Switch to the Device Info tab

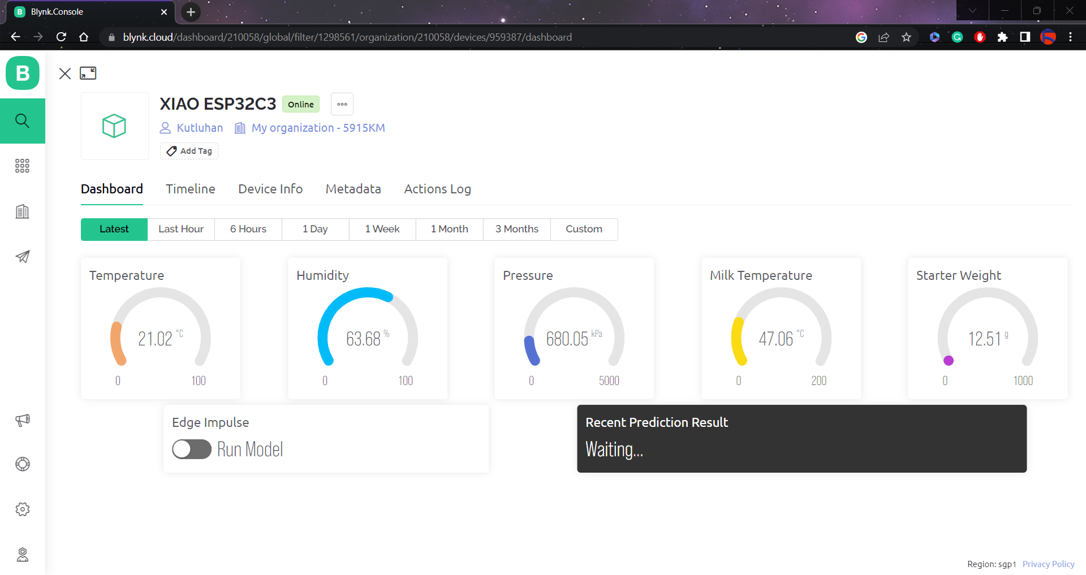pyautogui.click(x=270, y=189)
